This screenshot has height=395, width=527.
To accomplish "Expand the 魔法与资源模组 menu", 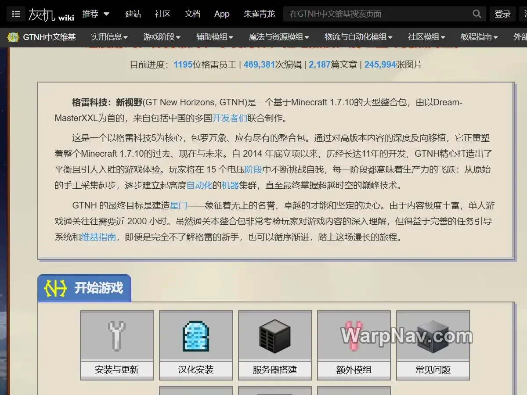I will tap(279, 37).
